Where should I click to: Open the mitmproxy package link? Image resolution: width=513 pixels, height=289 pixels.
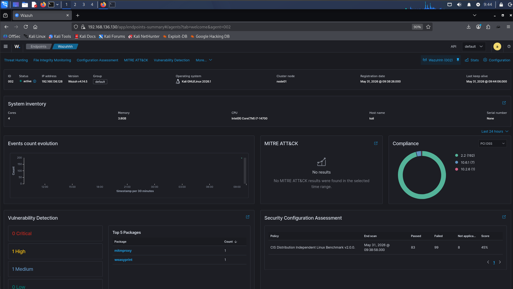click(123, 251)
